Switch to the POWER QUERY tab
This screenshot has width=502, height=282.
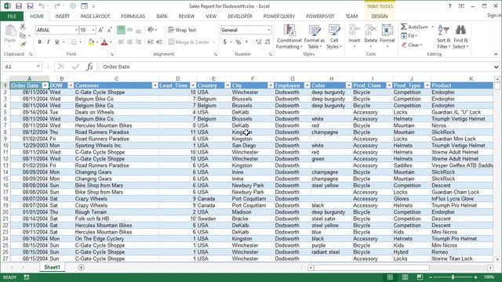coord(279,16)
